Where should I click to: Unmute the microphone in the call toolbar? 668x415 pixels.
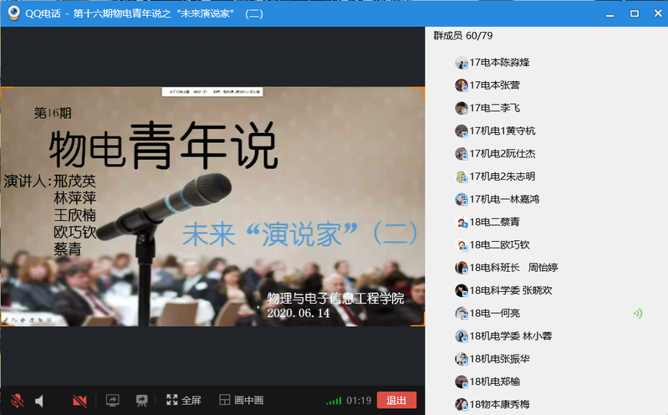(x=16, y=401)
